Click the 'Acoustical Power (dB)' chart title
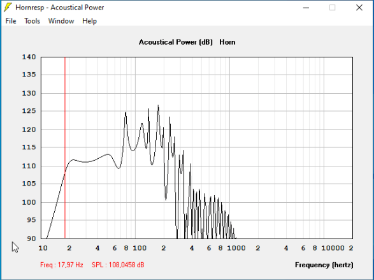The image size is (374, 280). 176,42
